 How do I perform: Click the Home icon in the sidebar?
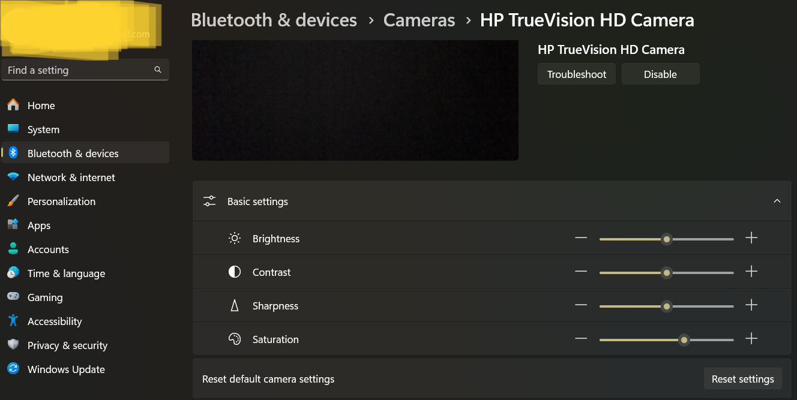[x=13, y=106]
